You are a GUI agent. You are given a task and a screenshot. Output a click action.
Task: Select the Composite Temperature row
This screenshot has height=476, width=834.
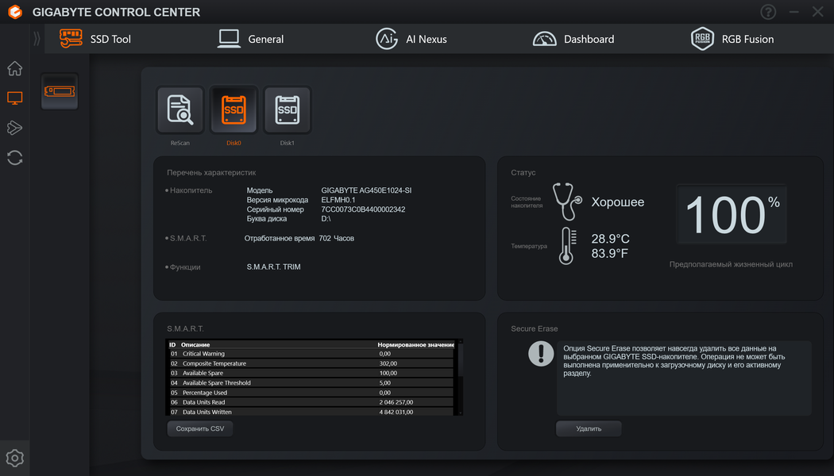tap(311, 363)
